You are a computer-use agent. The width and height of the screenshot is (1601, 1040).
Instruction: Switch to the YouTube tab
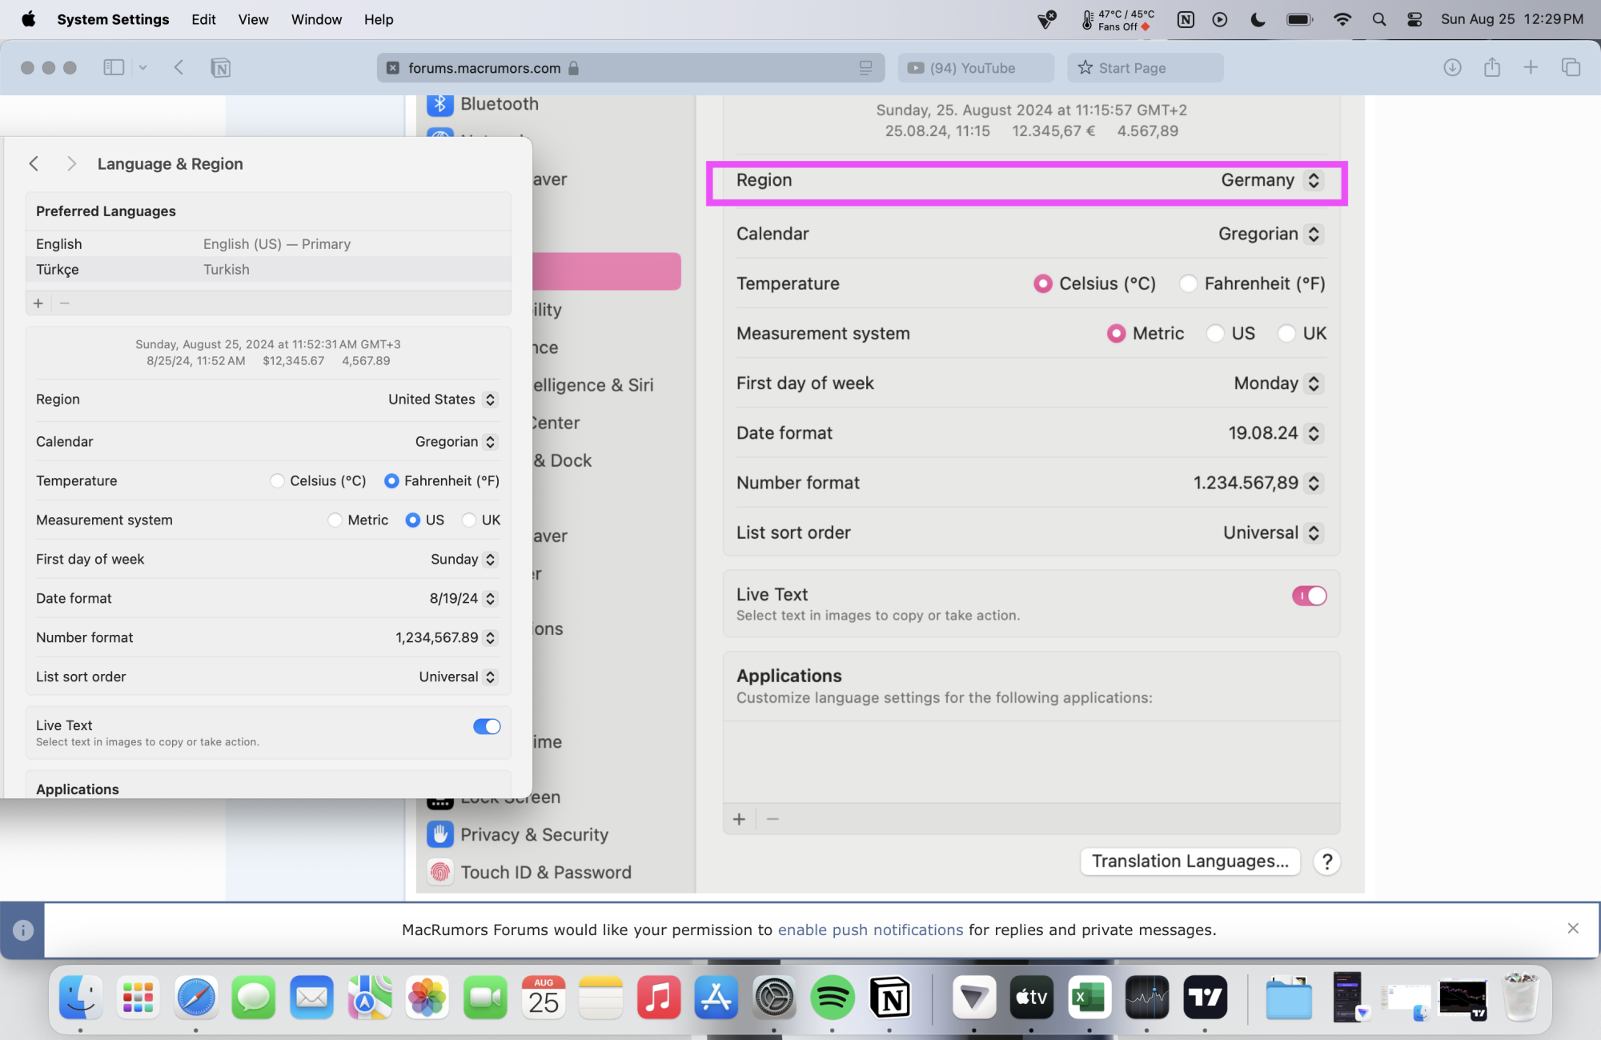[x=973, y=68]
